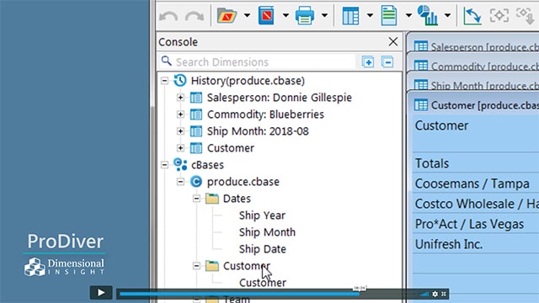Select the produce.cbase tree label

click(x=243, y=182)
